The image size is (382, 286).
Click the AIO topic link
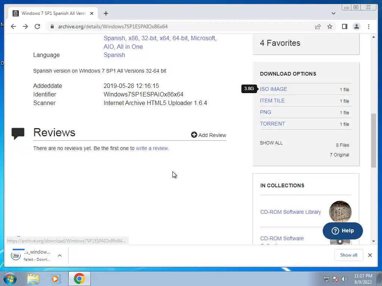pyautogui.click(x=109, y=47)
